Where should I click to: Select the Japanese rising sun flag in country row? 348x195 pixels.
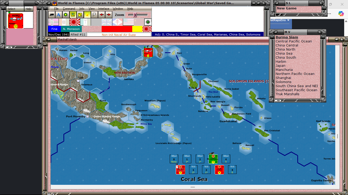(x=75, y=22)
